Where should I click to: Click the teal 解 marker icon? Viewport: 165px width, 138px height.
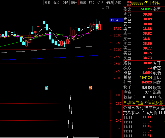tap(47, 88)
